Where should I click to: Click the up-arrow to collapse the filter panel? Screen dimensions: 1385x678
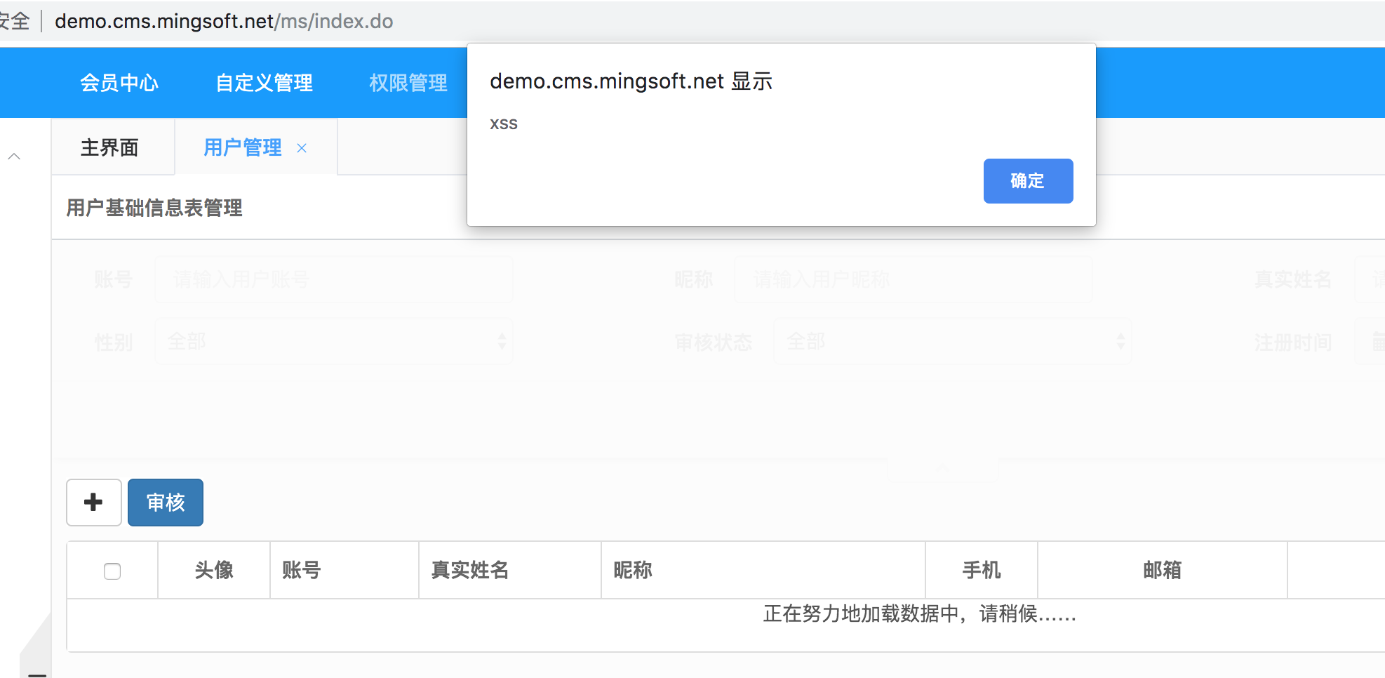coord(942,467)
